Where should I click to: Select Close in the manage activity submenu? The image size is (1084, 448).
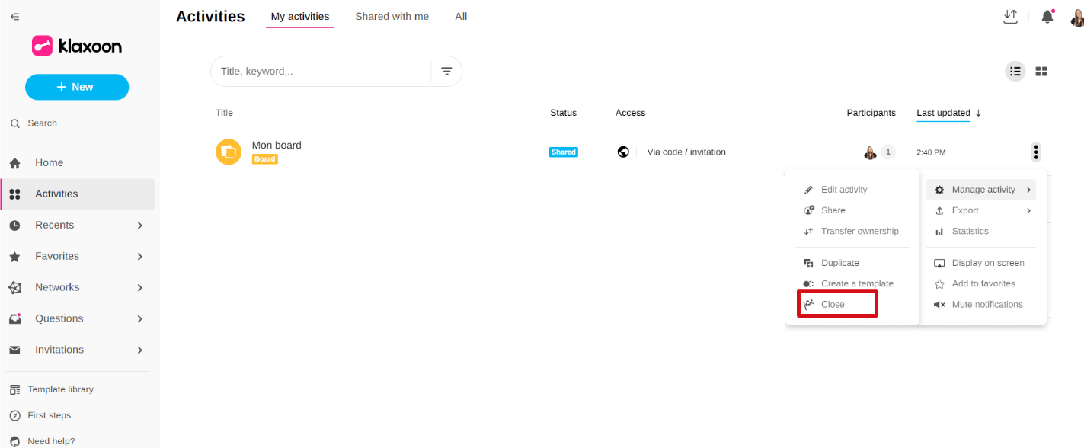[833, 304]
